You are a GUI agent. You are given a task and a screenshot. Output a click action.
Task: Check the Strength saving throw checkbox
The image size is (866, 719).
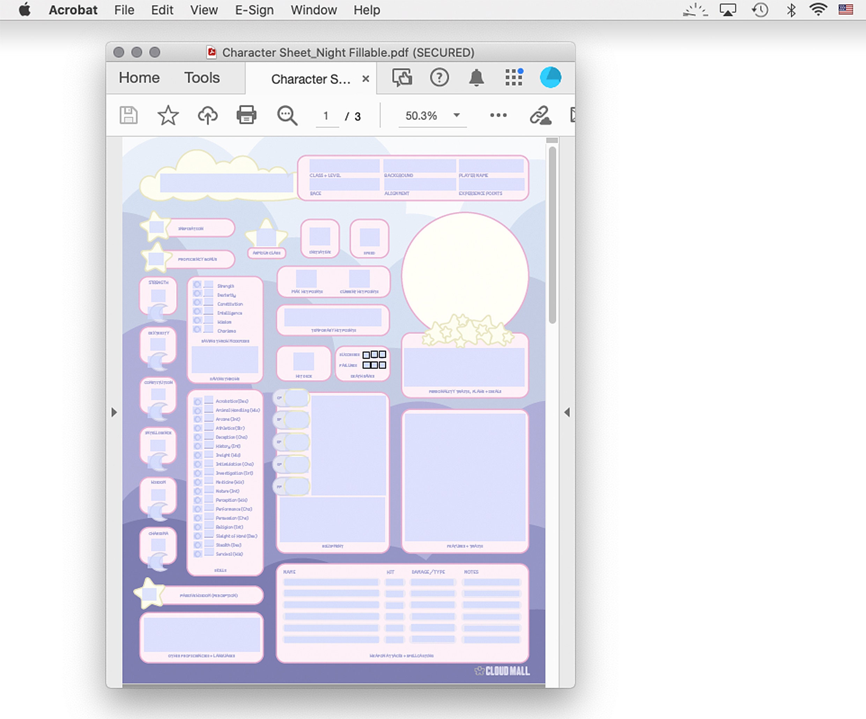(198, 286)
